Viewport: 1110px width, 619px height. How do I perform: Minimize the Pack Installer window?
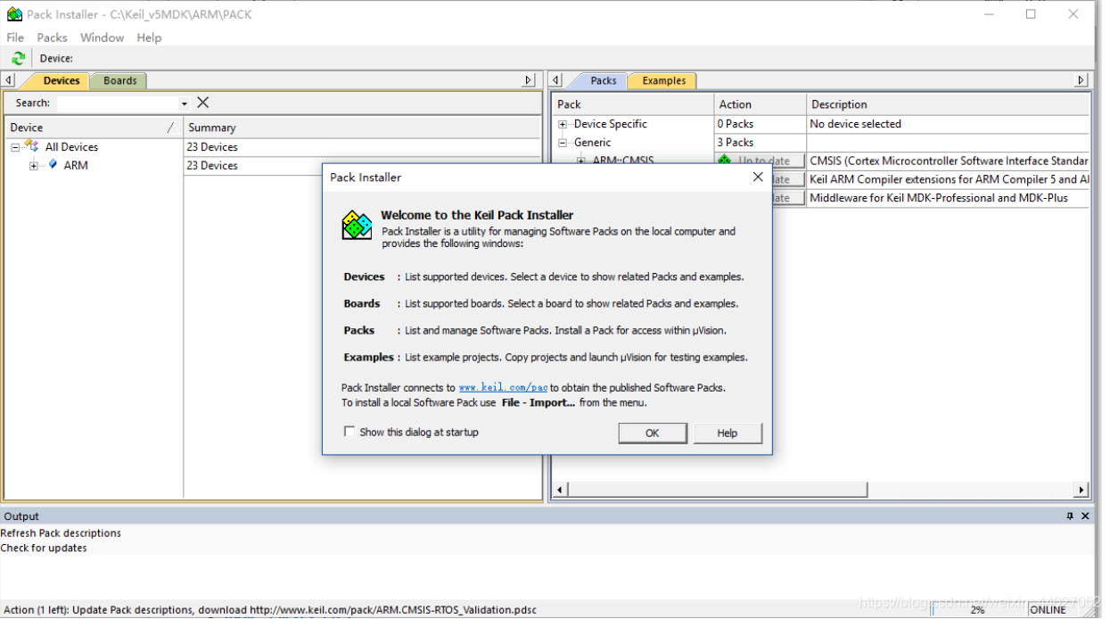[990, 14]
